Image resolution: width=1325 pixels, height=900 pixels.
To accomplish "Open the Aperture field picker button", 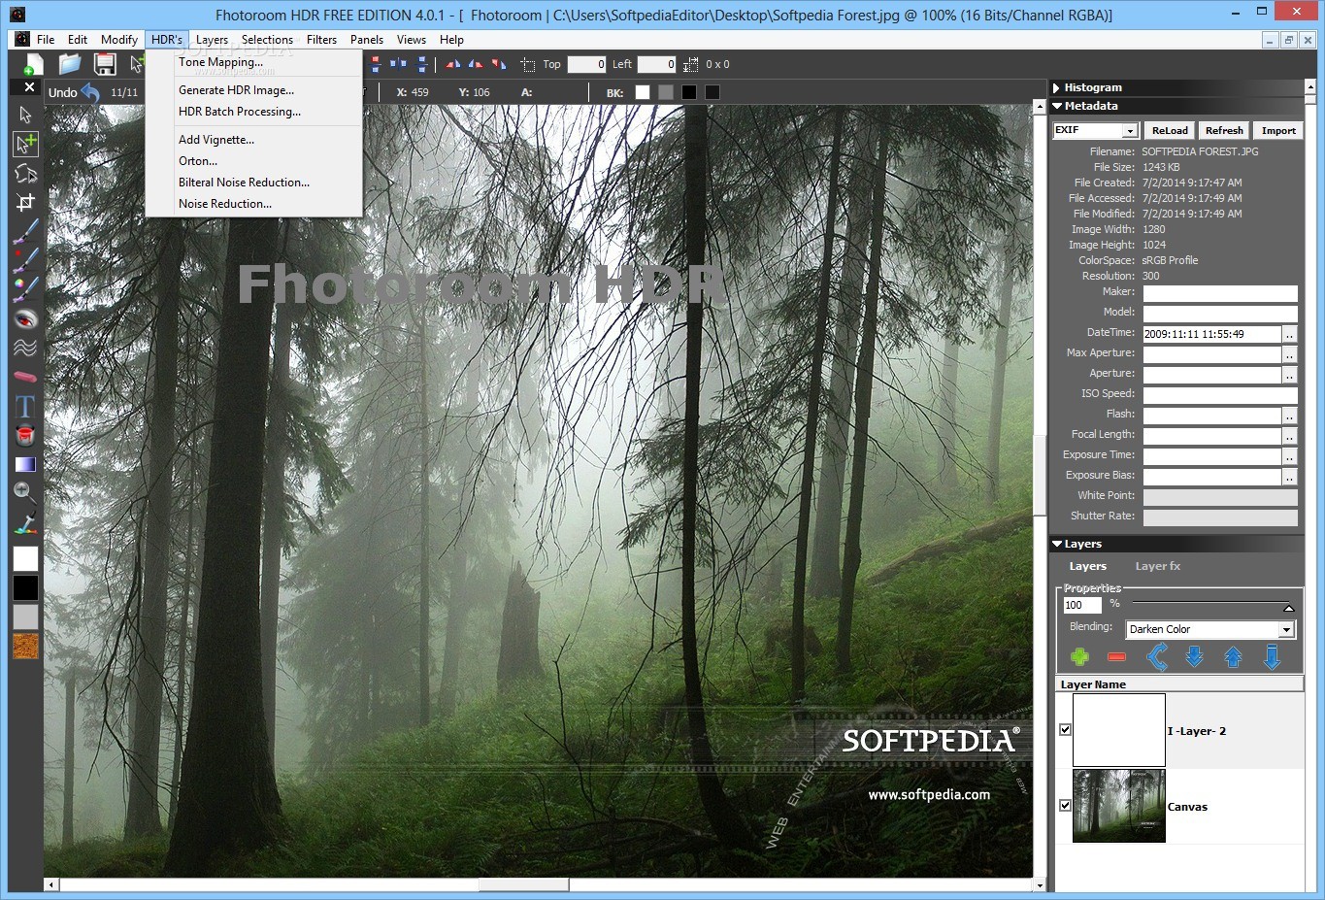I will pyautogui.click(x=1289, y=375).
